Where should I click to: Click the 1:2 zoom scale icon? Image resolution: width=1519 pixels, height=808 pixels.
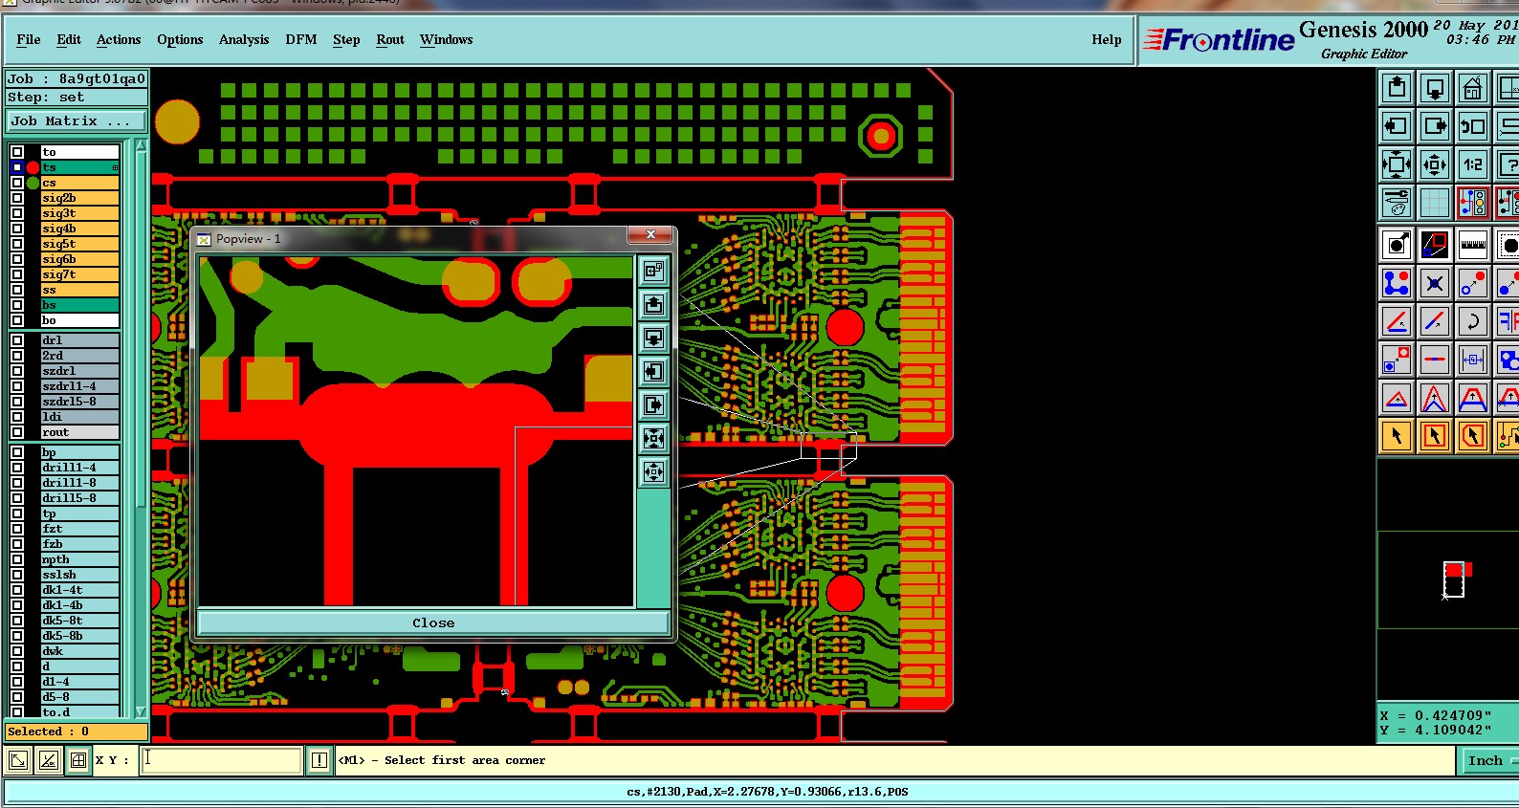[1473, 164]
